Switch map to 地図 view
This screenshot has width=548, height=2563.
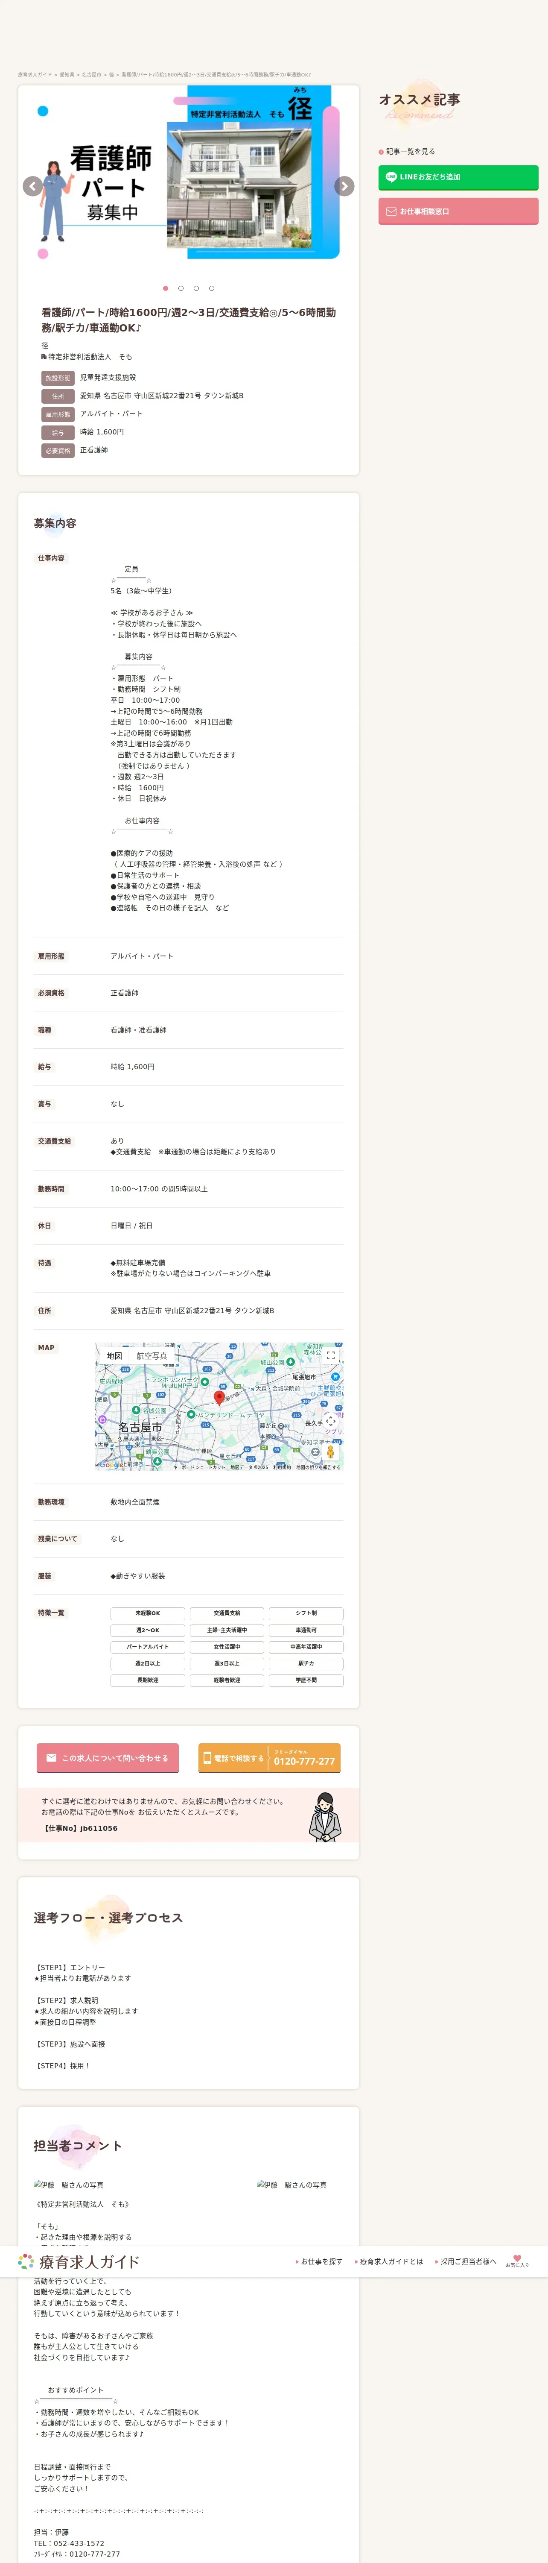pos(114,1356)
